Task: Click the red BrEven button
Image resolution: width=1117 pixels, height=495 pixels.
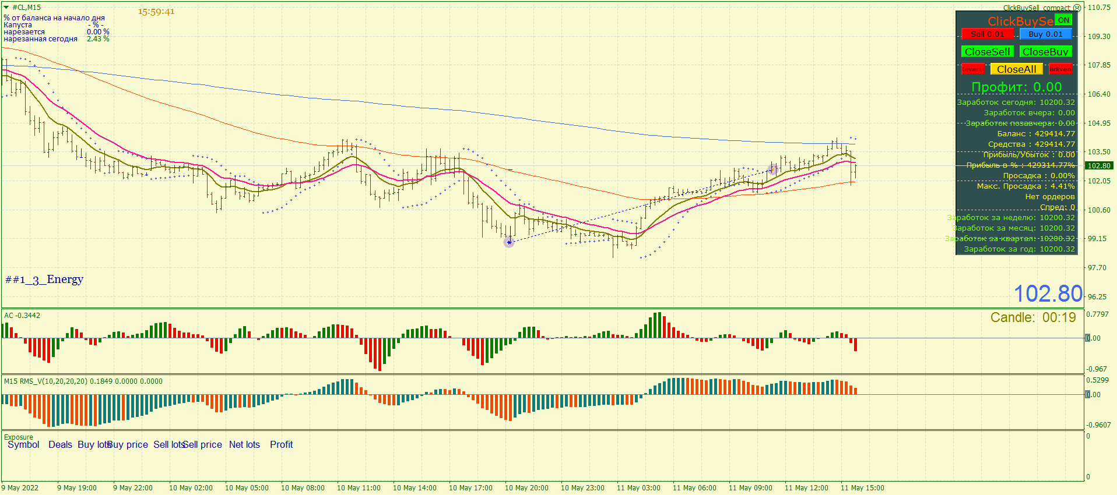Action: pos(1060,69)
